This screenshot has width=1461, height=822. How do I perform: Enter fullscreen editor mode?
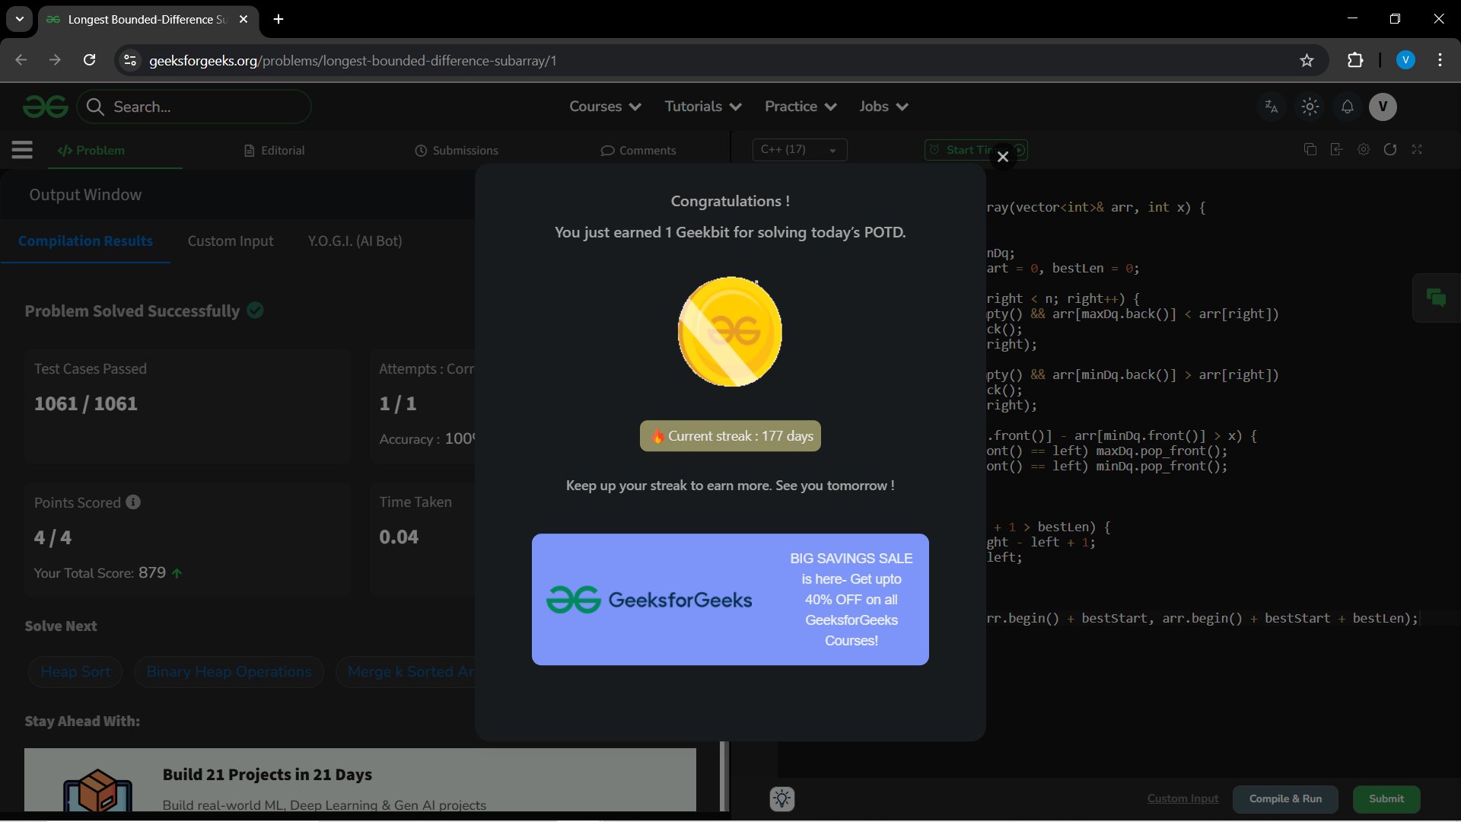pos(1417,150)
